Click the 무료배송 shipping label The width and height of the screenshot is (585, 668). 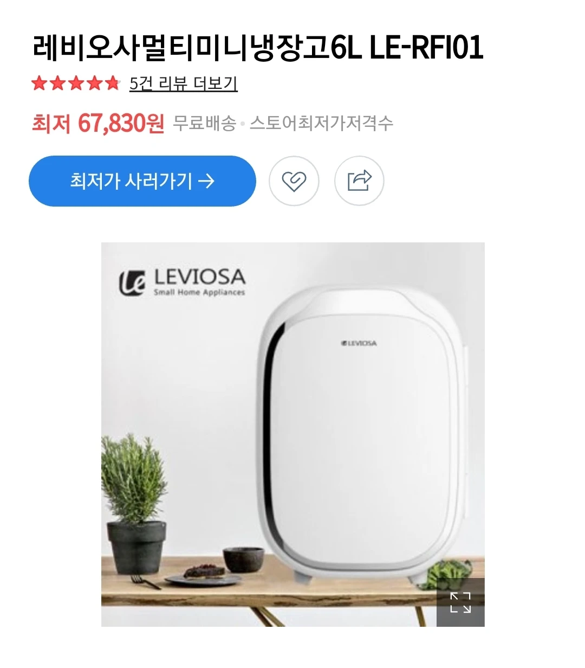tap(204, 124)
